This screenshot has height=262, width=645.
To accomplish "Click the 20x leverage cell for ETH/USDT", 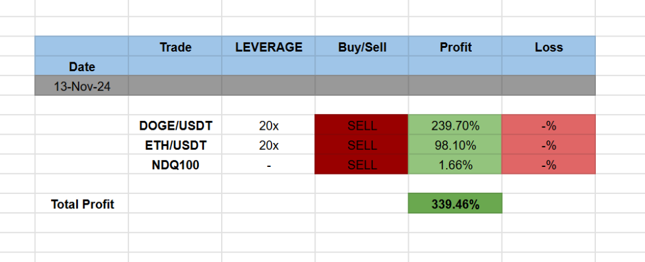I will 268,145.
